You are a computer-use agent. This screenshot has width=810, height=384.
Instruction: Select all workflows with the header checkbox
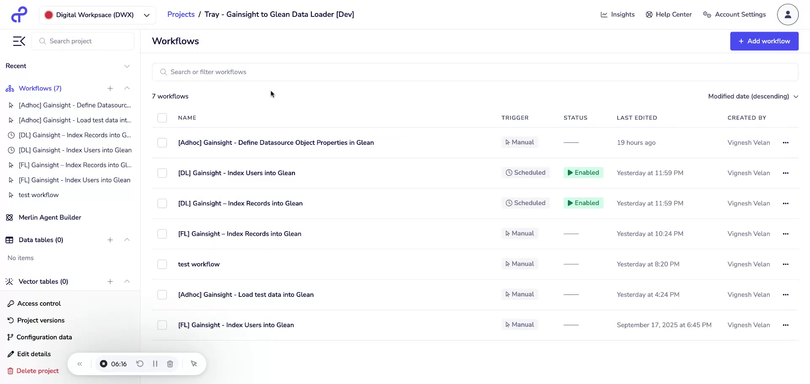click(162, 117)
